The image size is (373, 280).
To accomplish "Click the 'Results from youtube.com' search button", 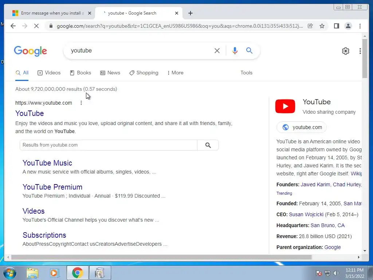I will (208, 145).
